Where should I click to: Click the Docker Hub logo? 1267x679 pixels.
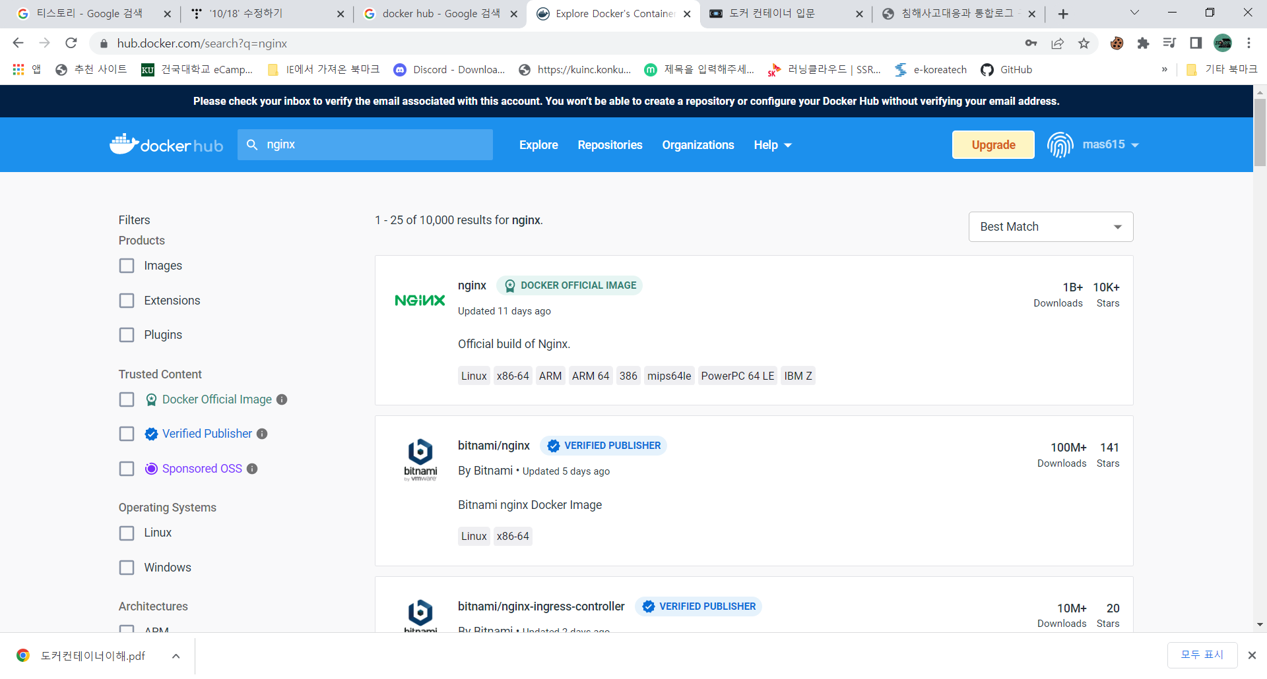click(166, 144)
